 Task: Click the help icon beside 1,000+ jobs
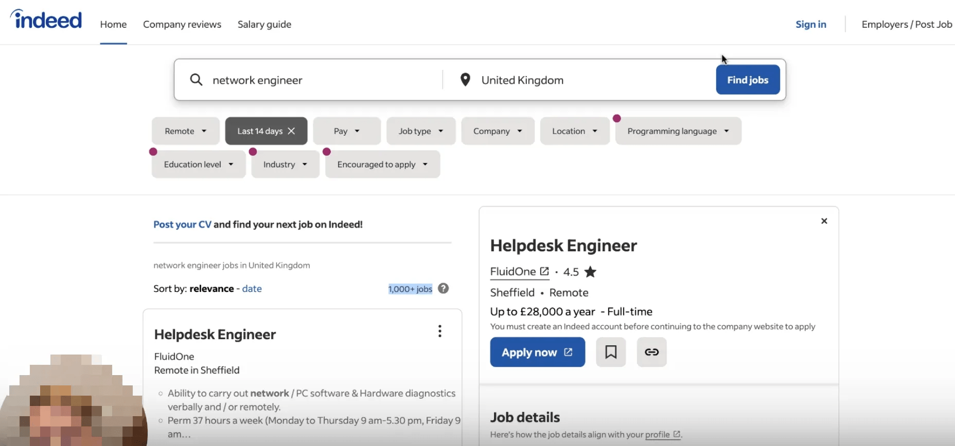pos(443,289)
